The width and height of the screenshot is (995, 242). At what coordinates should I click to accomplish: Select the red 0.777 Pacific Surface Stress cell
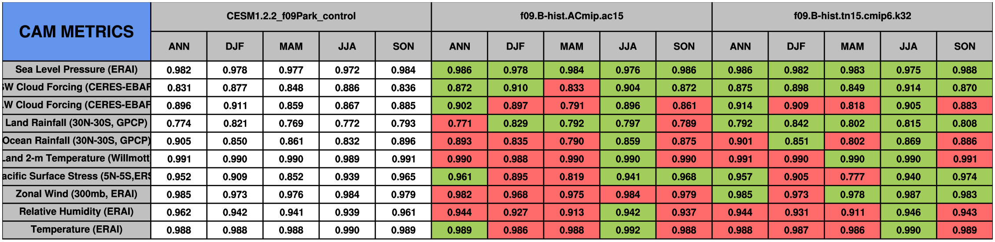point(852,177)
